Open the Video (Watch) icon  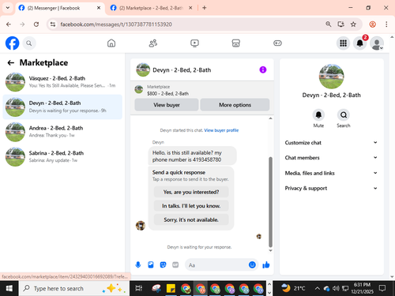[194, 43]
